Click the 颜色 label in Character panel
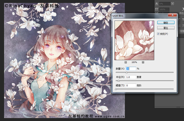Screen dimensions: 184x121 pos(182,13)
